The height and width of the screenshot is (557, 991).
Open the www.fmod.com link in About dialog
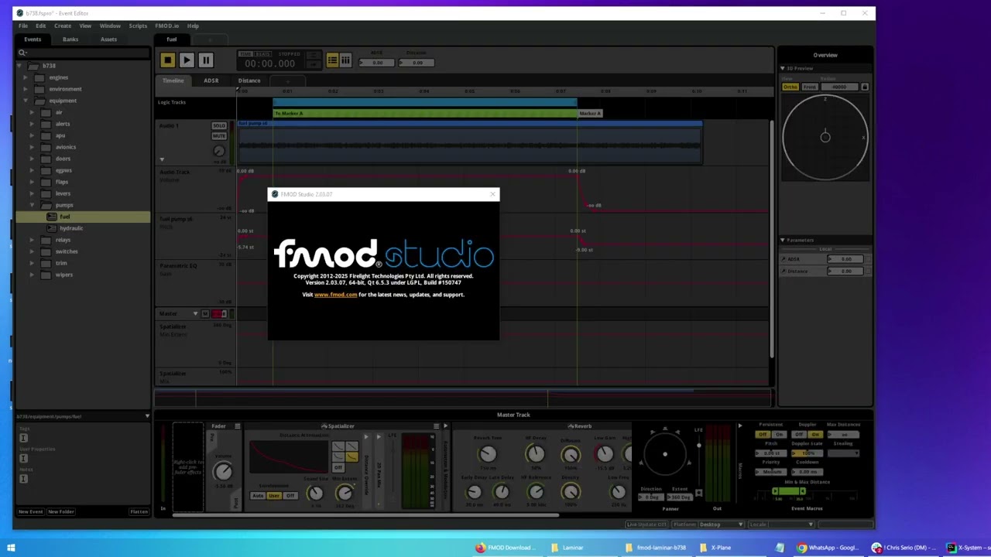pos(335,295)
